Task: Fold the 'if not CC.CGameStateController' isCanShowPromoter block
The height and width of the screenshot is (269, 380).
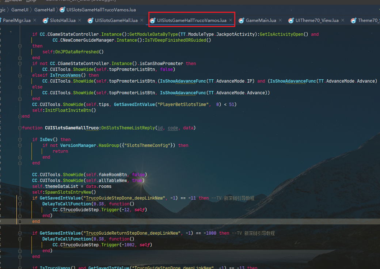Action: [20, 64]
